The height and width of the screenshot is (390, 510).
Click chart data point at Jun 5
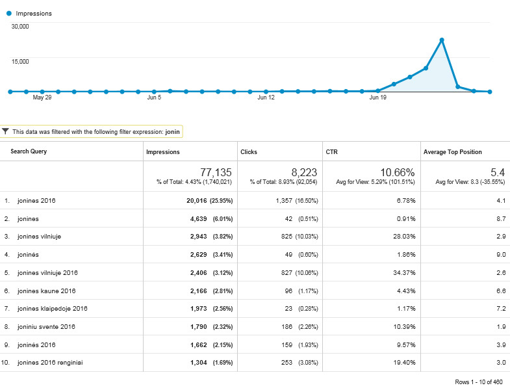coord(154,92)
